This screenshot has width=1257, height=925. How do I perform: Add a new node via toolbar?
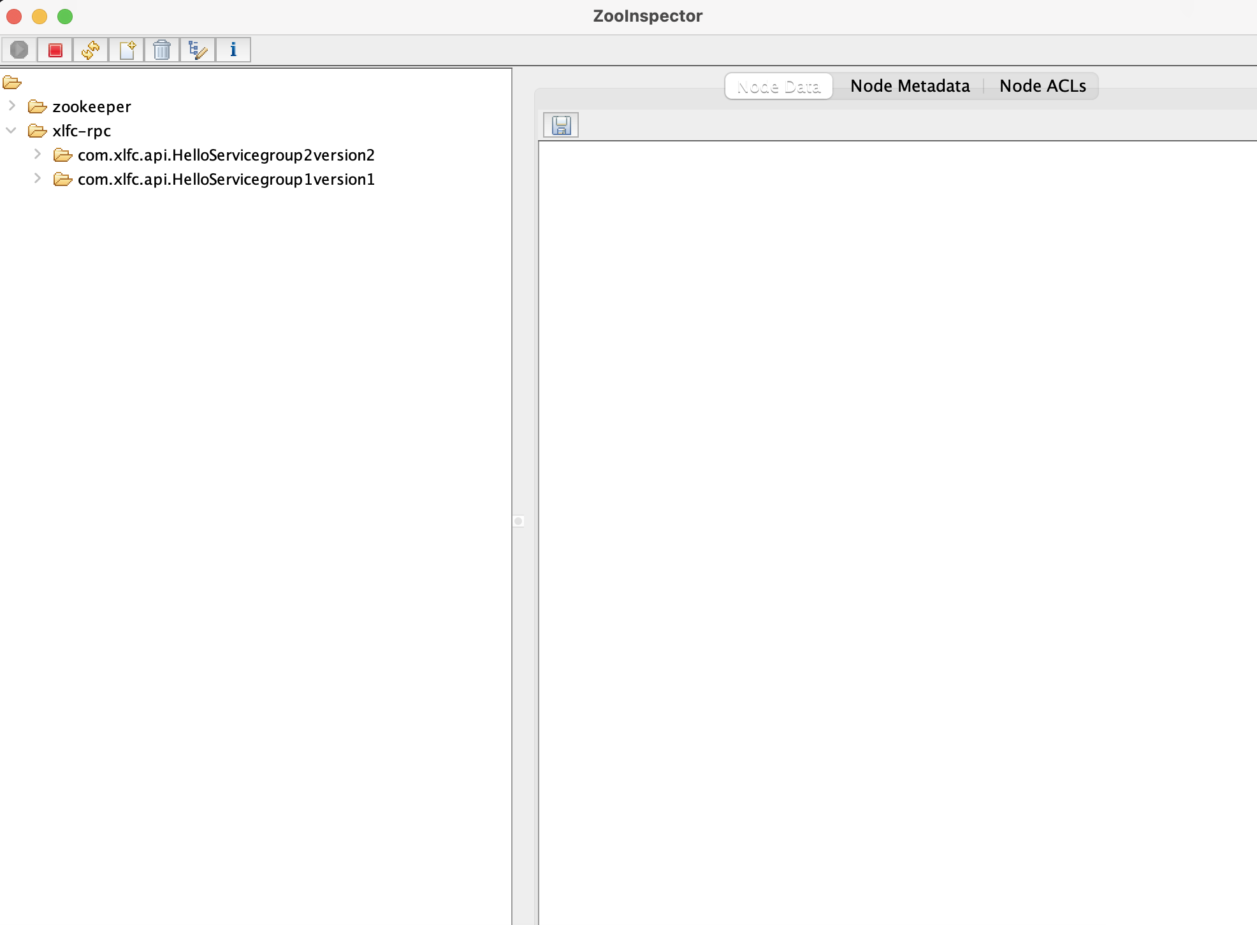[x=126, y=50]
